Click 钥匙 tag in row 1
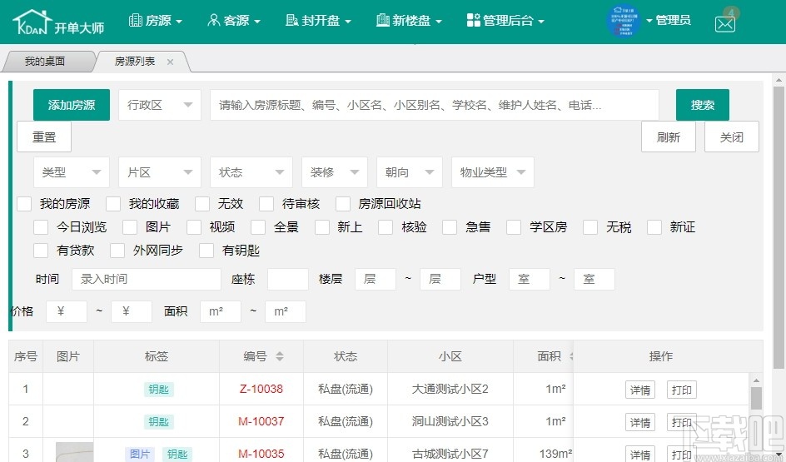Viewport: 786px width, 462px height. [158, 390]
